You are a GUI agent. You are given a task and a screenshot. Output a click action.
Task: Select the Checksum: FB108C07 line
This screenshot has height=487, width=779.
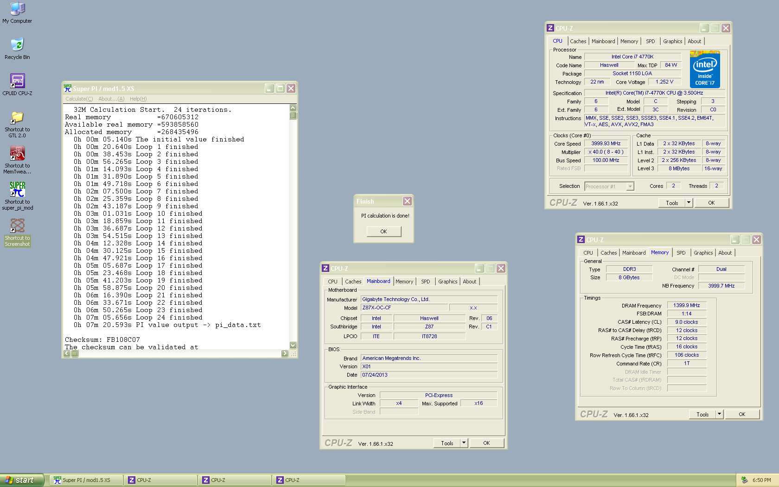[x=102, y=340]
